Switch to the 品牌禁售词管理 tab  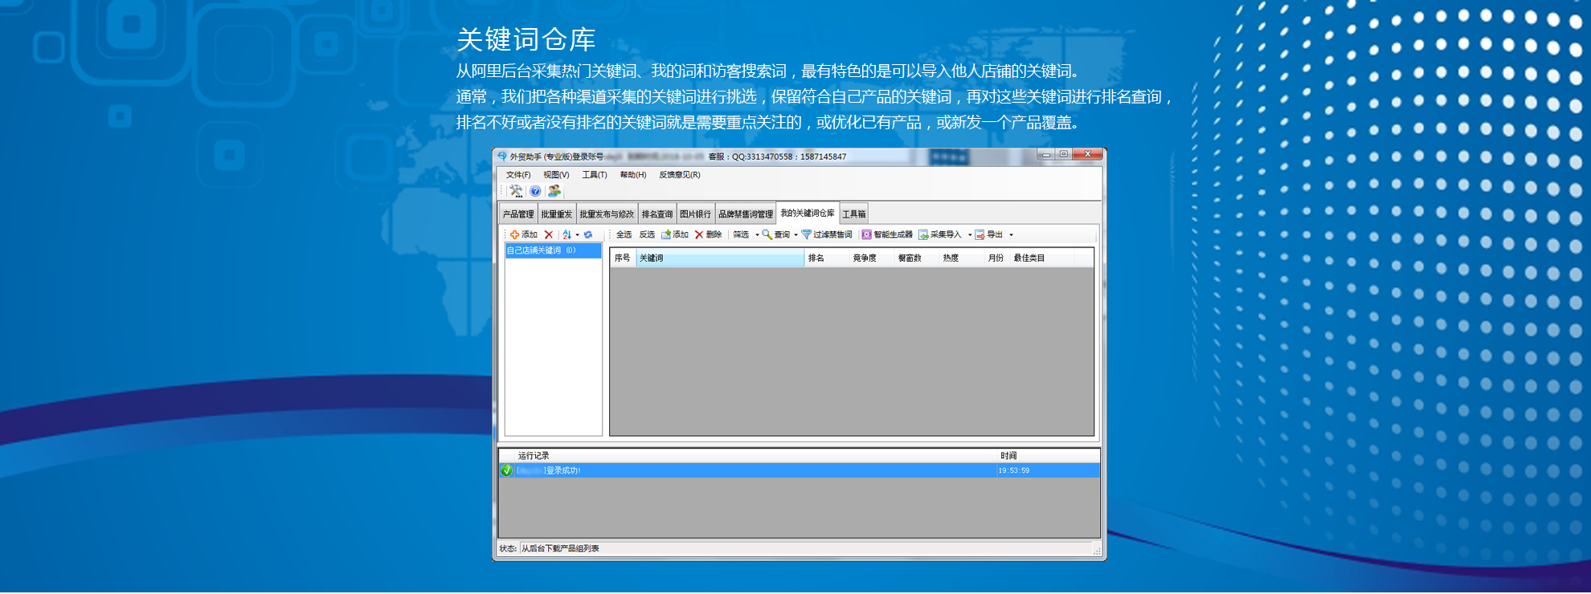click(746, 214)
